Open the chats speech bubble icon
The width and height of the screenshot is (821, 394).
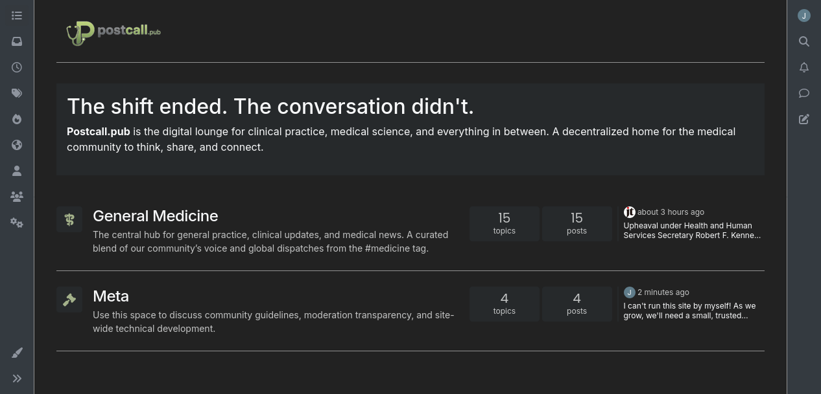(x=804, y=93)
